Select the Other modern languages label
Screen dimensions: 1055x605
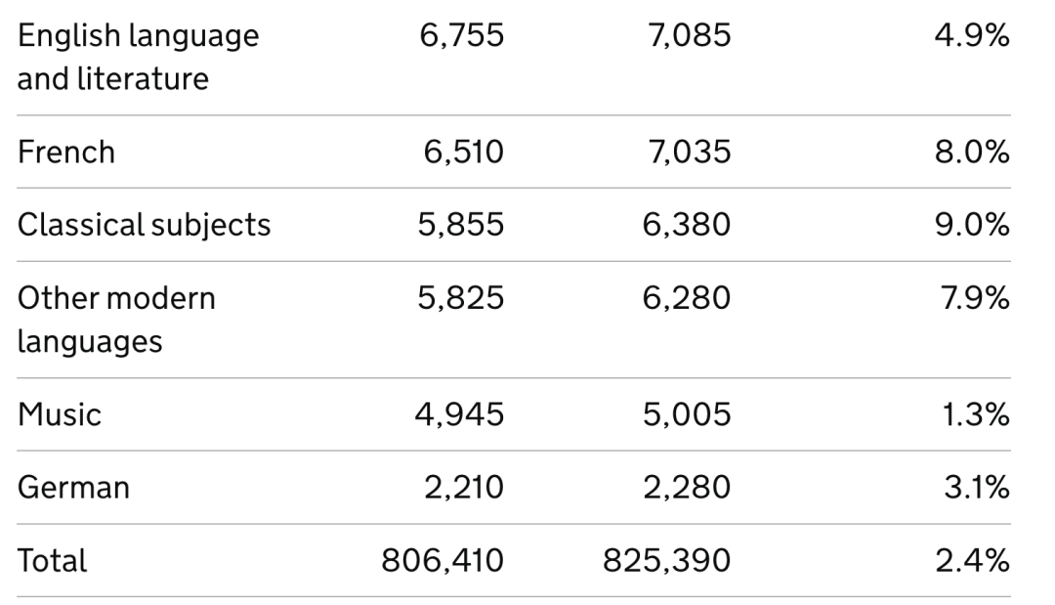116,320
